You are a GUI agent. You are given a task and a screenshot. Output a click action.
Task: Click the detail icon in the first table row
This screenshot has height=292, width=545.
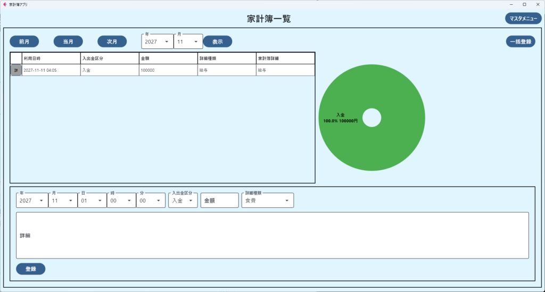pyautogui.click(x=16, y=70)
